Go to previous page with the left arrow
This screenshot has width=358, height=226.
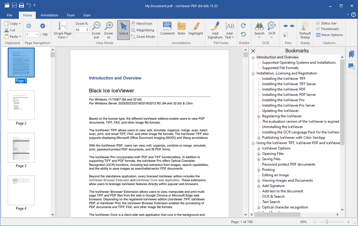pyautogui.click(x=29, y=26)
